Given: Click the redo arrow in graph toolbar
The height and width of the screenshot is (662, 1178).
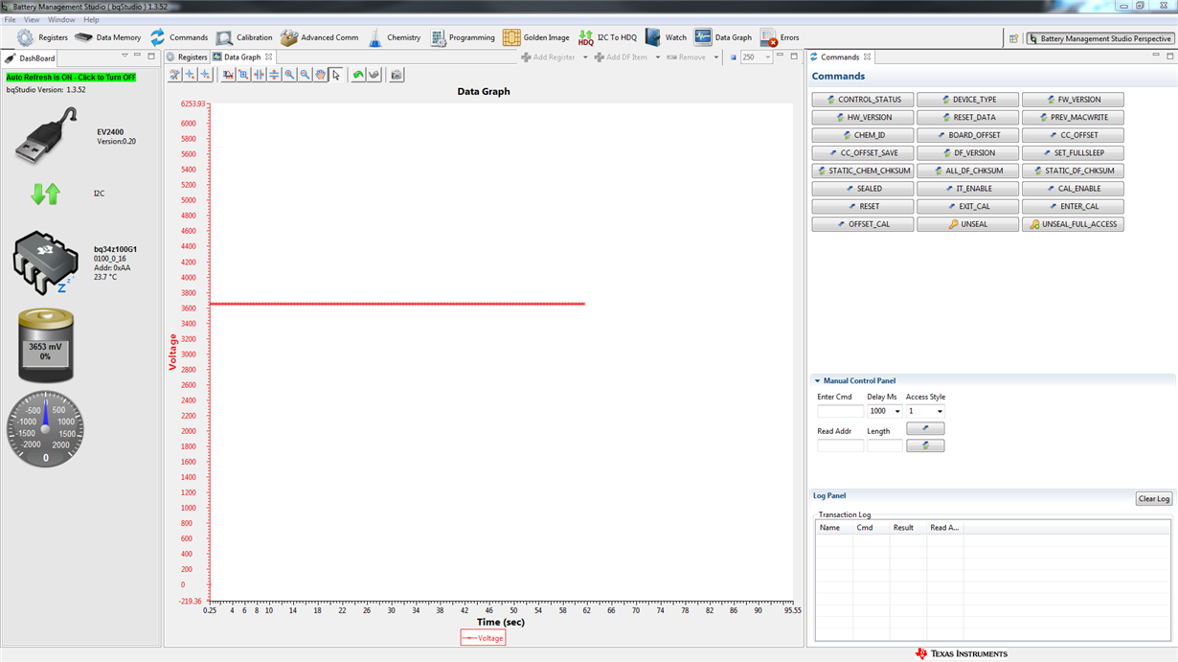Looking at the screenshot, I should point(374,75).
